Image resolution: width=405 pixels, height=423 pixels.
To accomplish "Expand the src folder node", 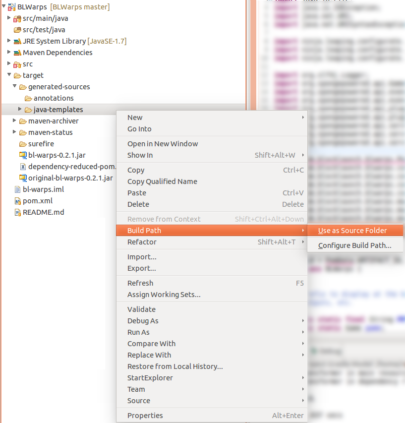I will (x=9, y=63).
